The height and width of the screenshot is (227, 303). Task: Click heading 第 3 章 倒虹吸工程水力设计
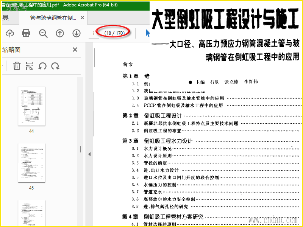click(x=158, y=141)
